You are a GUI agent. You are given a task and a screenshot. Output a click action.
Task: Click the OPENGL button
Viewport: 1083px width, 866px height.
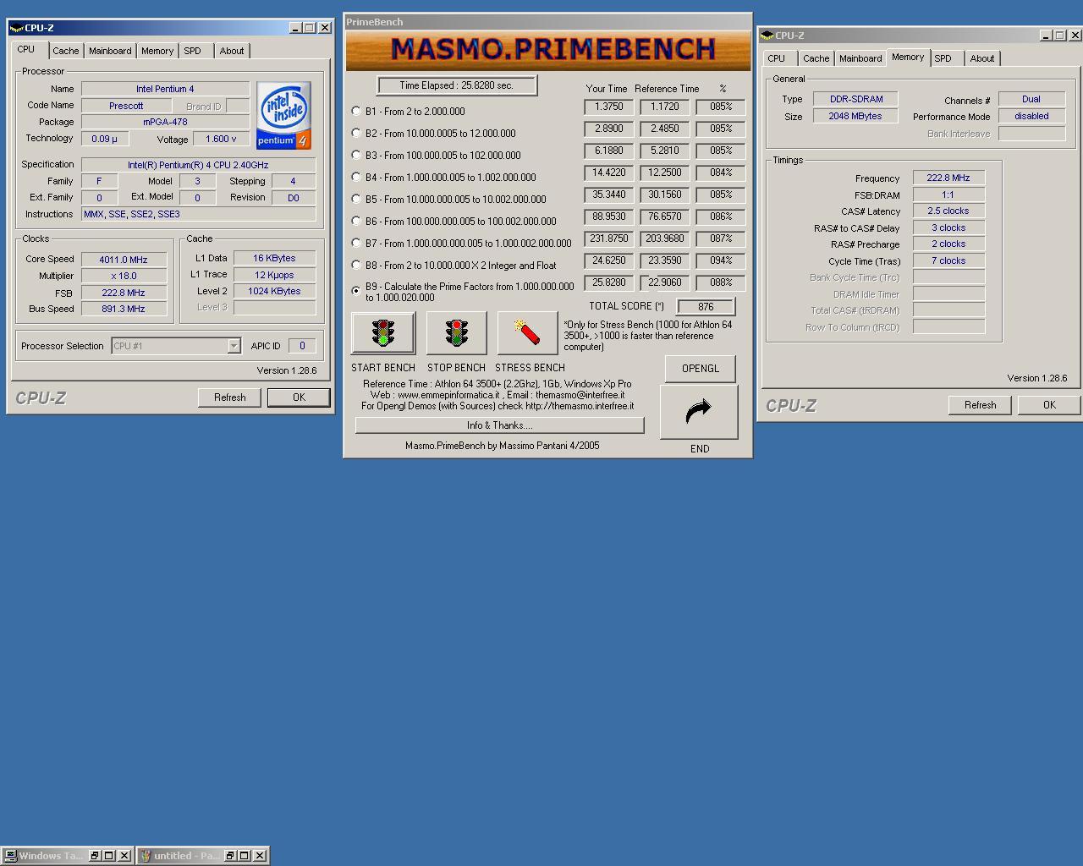click(701, 369)
